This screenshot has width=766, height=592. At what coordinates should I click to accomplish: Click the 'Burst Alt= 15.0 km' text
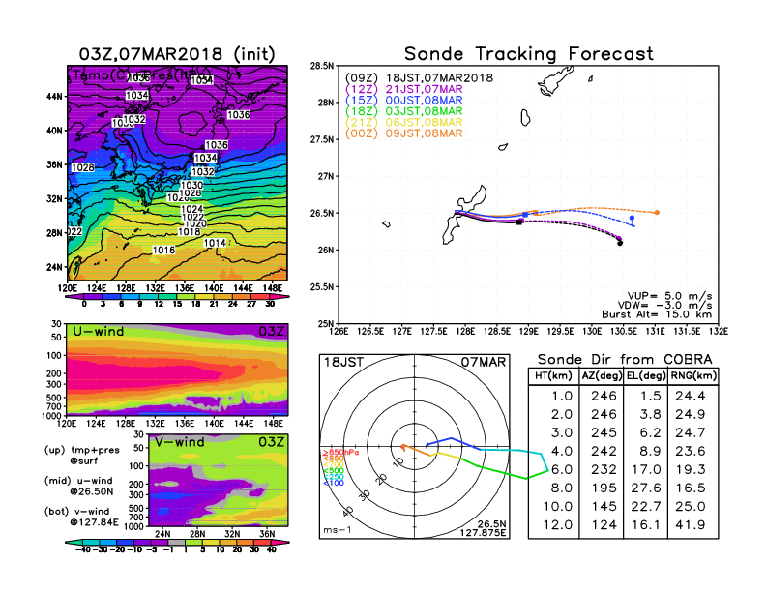pos(657,314)
